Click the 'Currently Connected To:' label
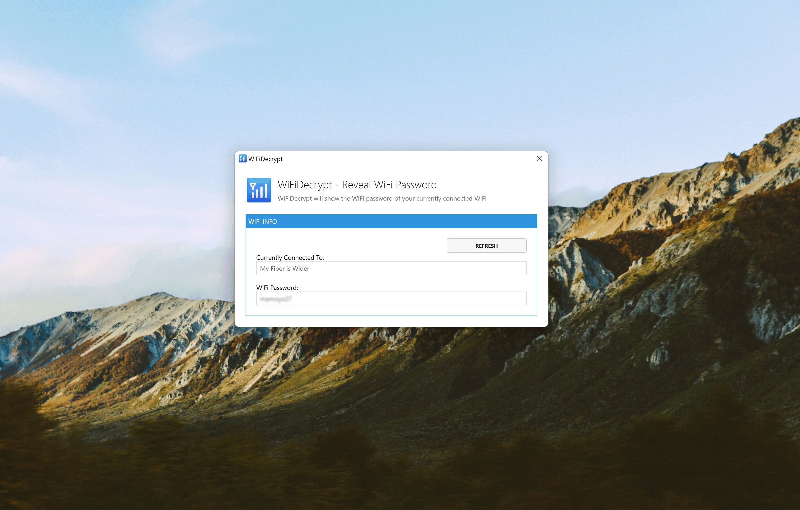This screenshot has width=800, height=510. pyautogui.click(x=290, y=257)
